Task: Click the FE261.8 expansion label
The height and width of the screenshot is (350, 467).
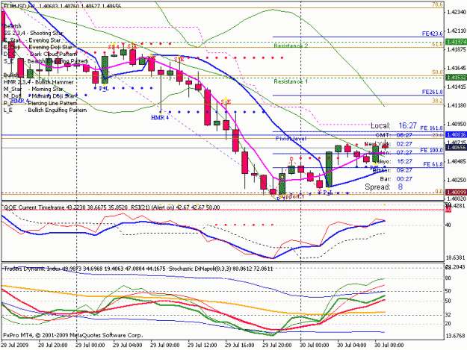Action: pyautogui.click(x=432, y=92)
